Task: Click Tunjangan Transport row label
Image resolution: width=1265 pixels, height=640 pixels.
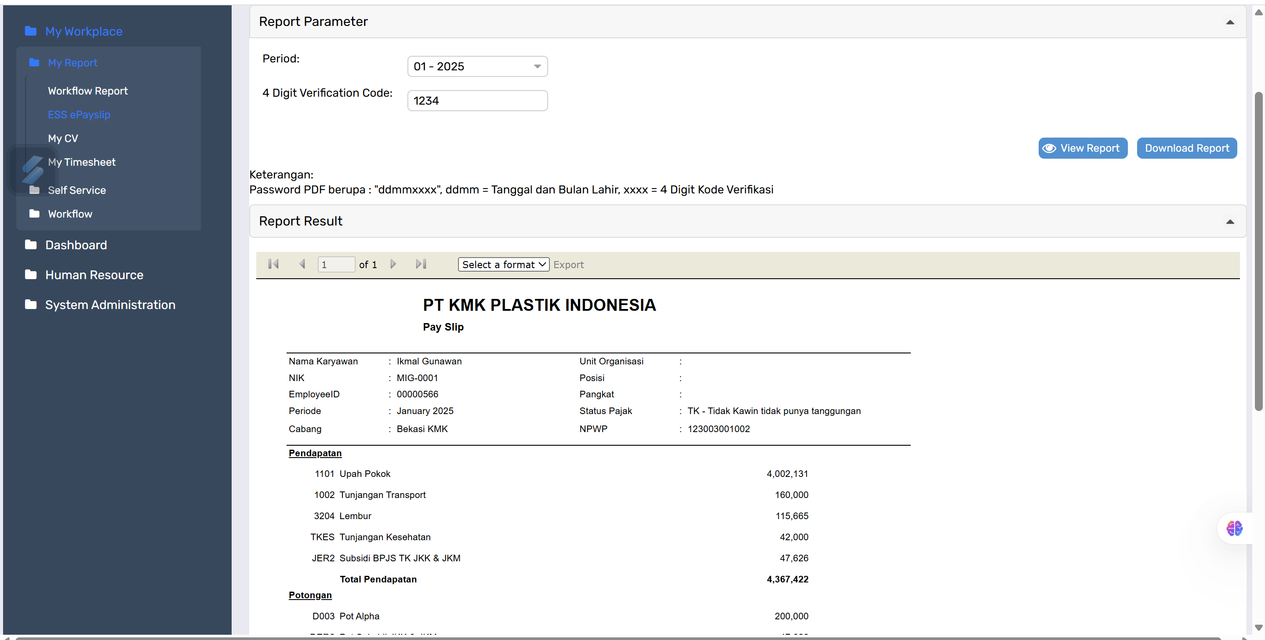Action: point(382,495)
